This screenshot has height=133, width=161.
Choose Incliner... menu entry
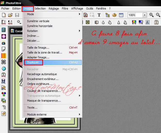click(53, 36)
